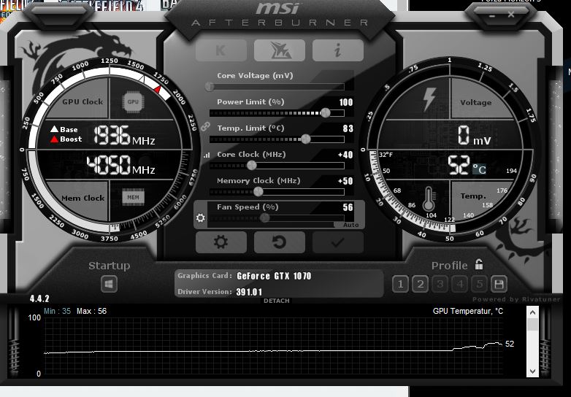This screenshot has width=571, height=397.
Task: Select profile slot 2
Action: click(x=420, y=284)
